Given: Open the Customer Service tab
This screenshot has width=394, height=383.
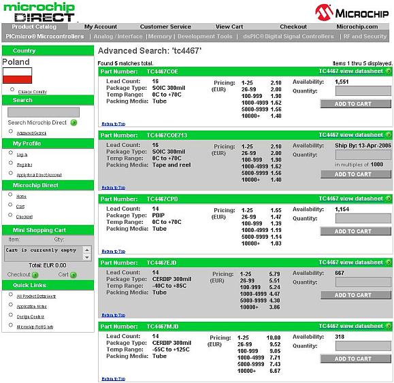Looking at the screenshot, I should (165, 27).
